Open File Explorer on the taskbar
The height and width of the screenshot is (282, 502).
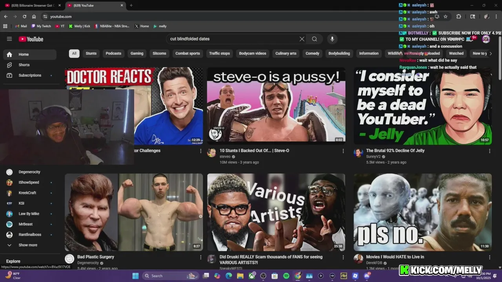click(240, 276)
